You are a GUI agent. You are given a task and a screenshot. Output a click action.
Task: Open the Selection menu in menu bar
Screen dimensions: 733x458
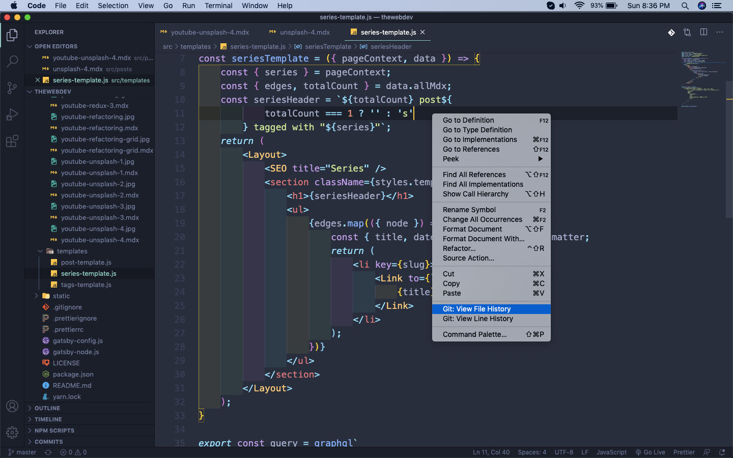[x=113, y=6]
